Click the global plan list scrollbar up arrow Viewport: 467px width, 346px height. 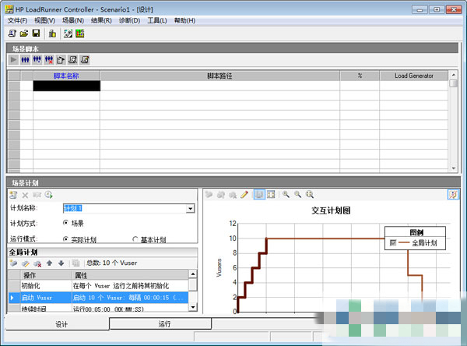point(193,274)
